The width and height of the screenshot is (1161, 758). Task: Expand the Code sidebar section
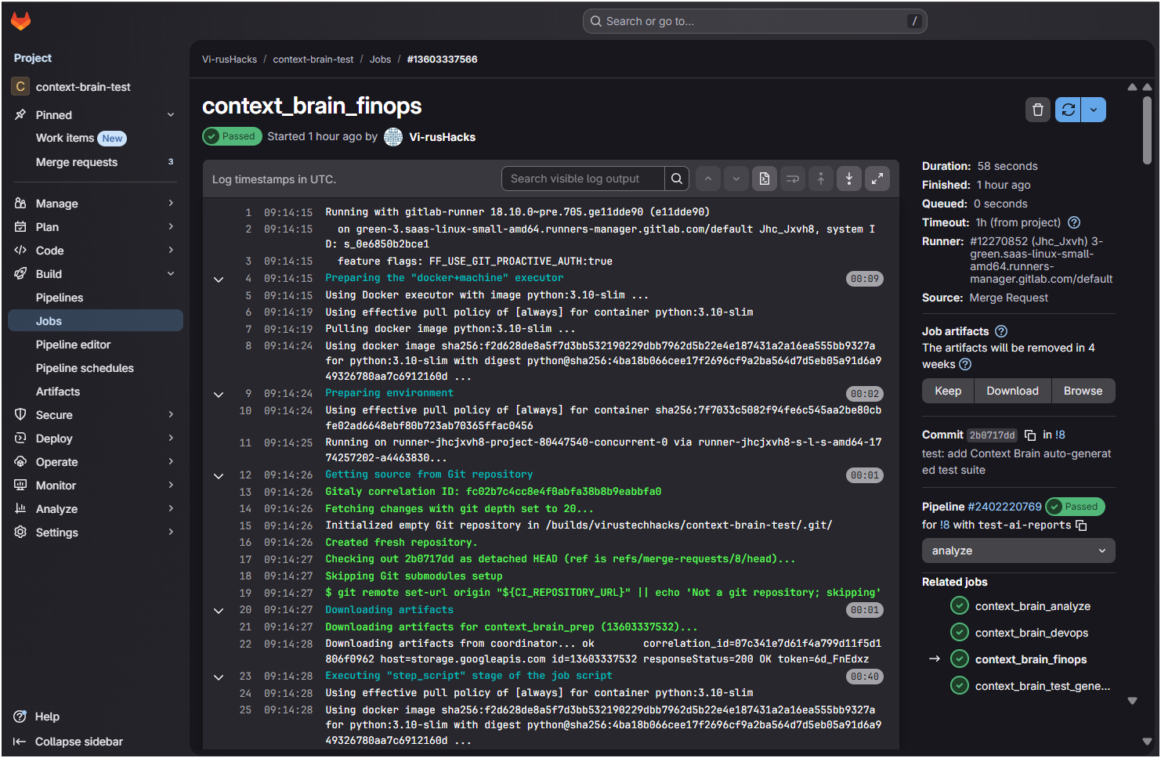pos(171,251)
